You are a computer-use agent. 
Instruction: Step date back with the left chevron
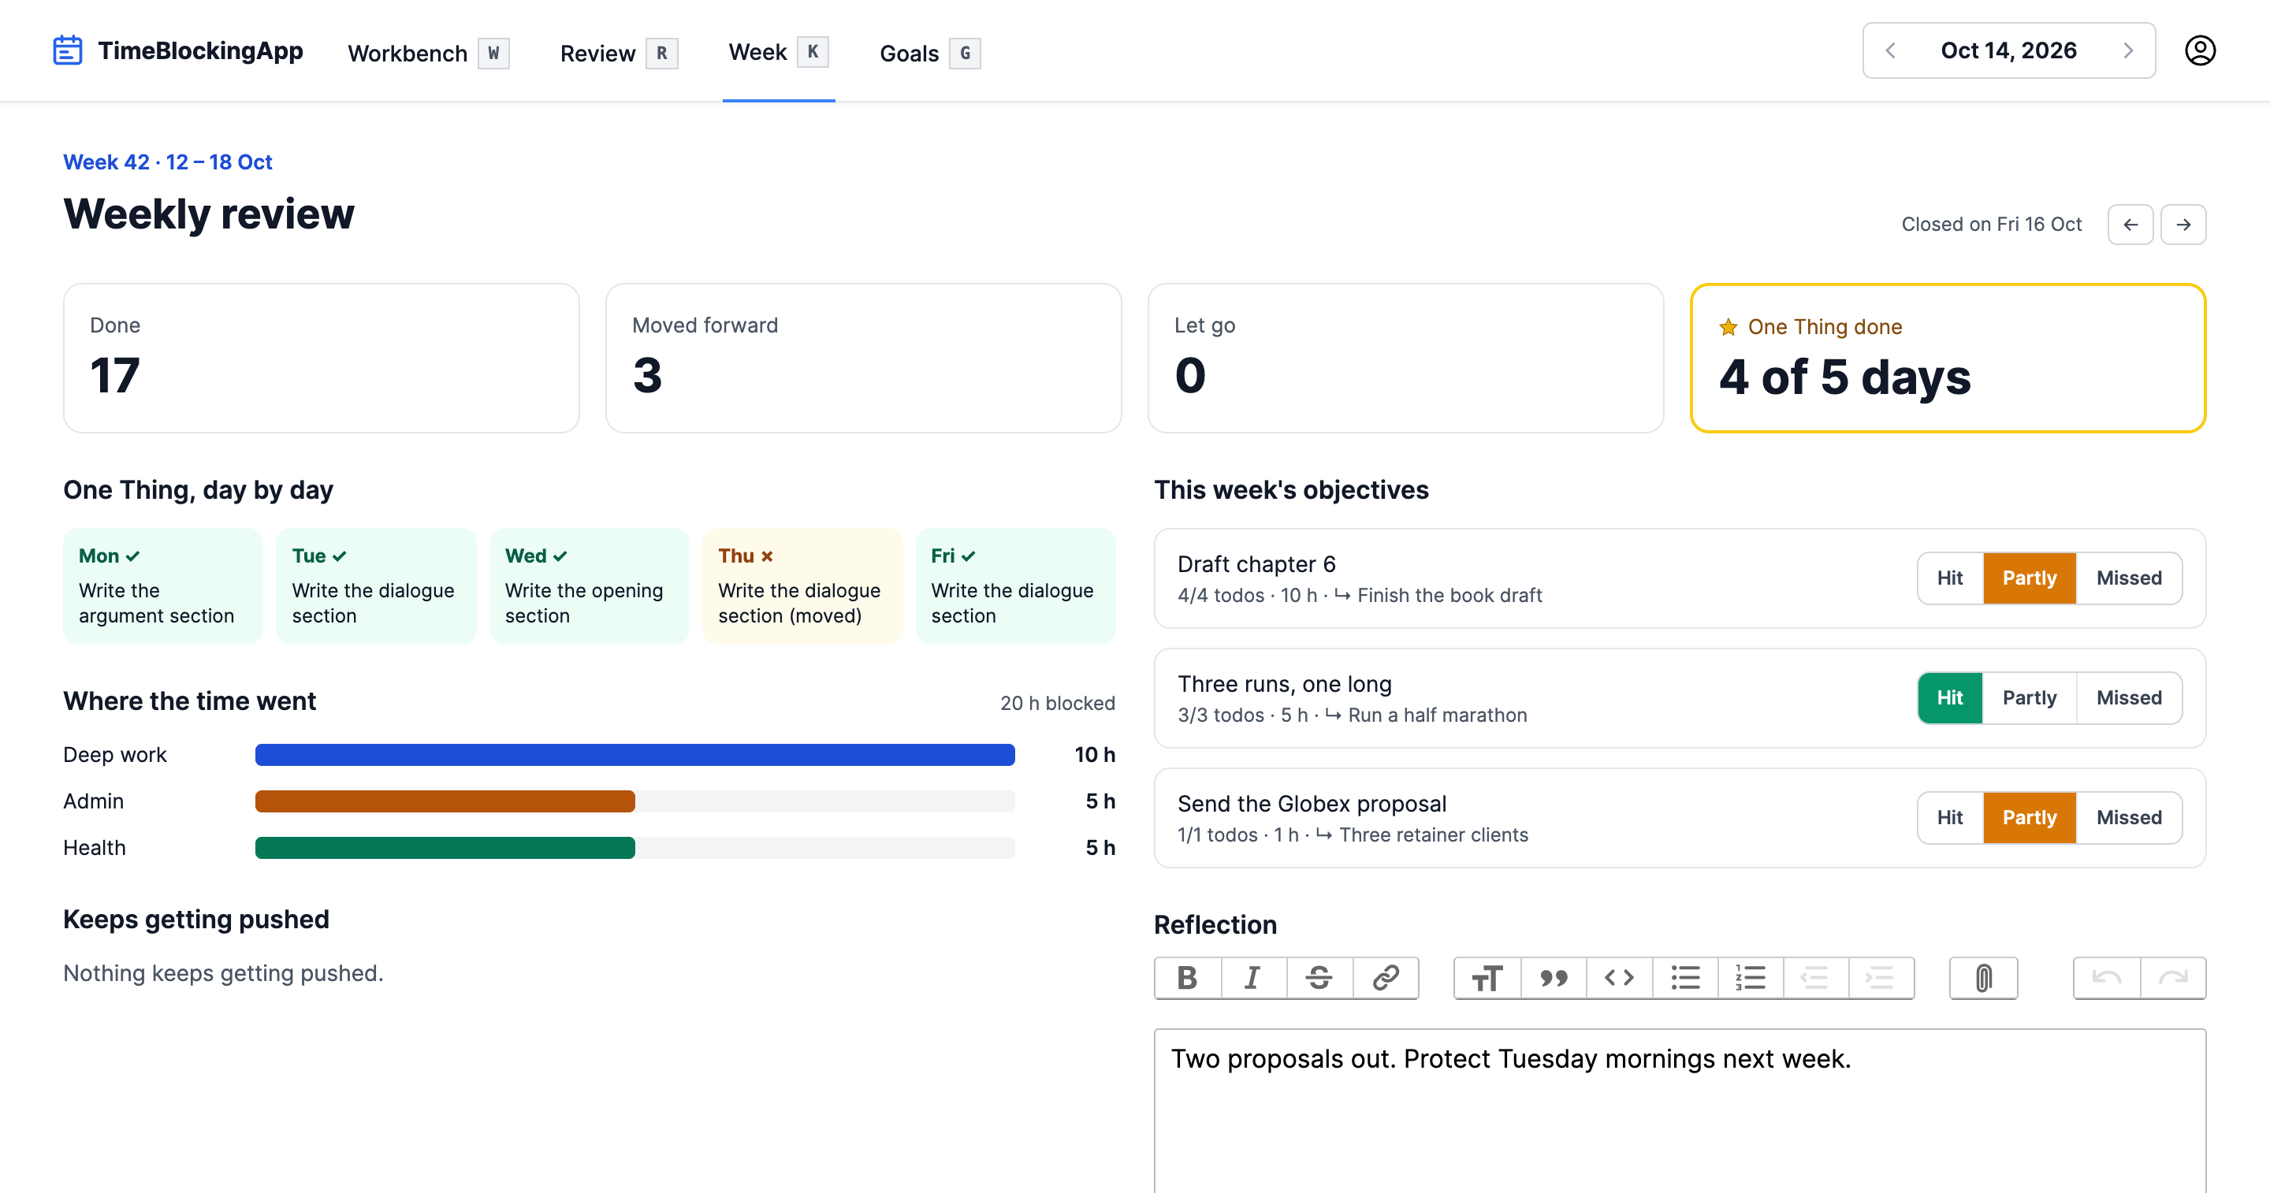pos(1890,50)
